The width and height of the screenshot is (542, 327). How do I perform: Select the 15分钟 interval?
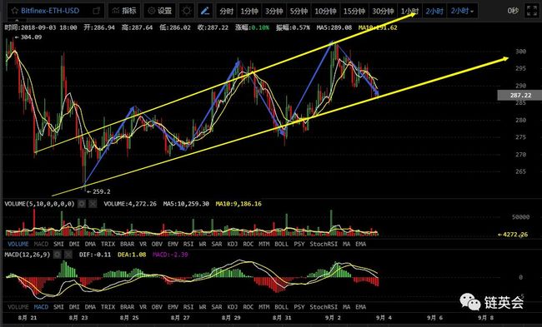pyautogui.click(x=354, y=11)
